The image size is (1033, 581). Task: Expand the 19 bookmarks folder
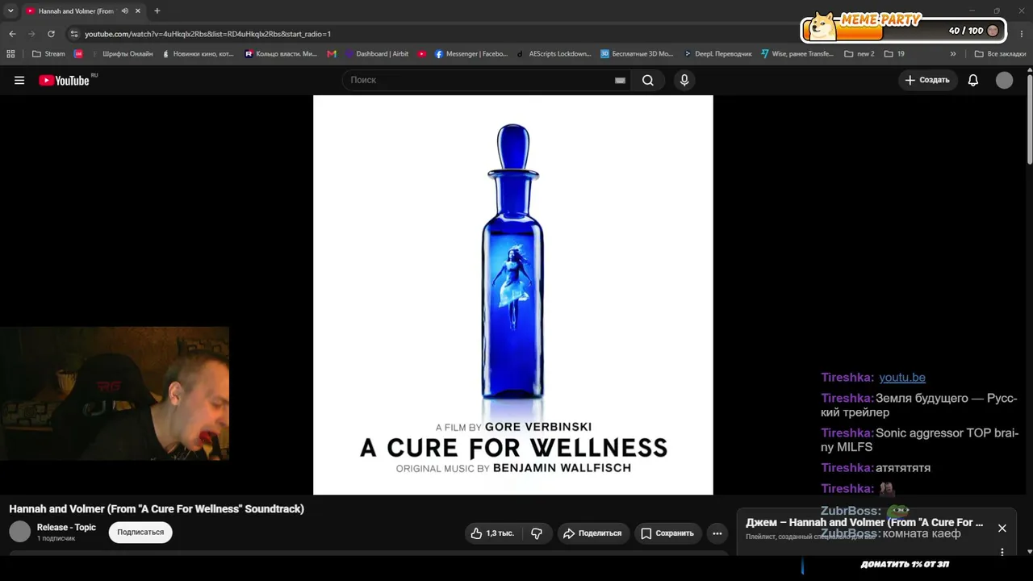(x=894, y=54)
